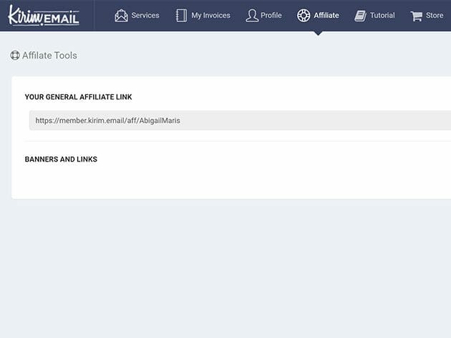
Task: Click the Banners and Links heading
Action: pyautogui.click(x=61, y=159)
